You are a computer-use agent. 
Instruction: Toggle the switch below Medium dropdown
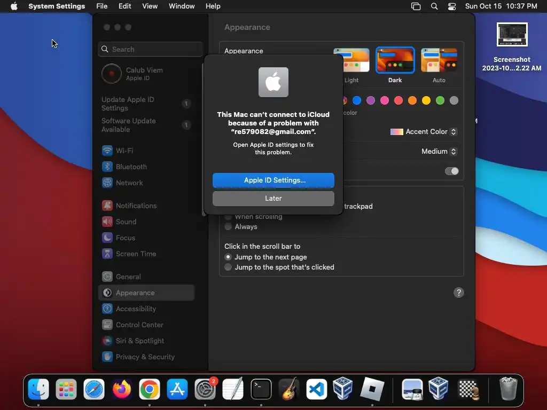pyautogui.click(x=451, y=171)
